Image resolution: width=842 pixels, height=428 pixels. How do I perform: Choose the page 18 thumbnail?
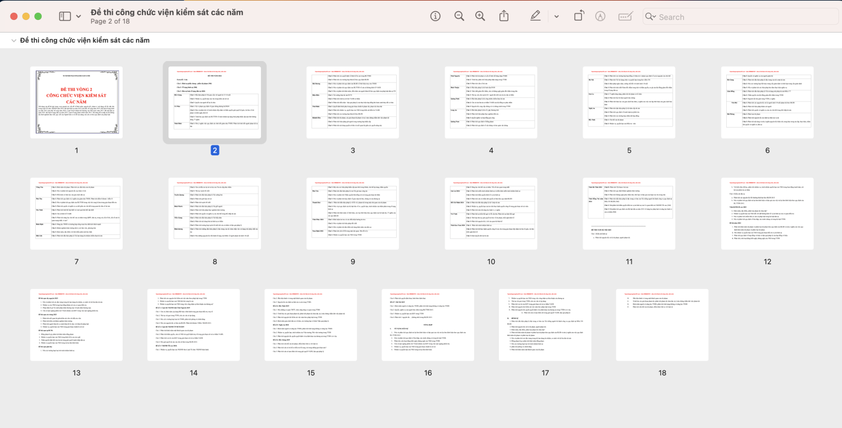[662, 325]
